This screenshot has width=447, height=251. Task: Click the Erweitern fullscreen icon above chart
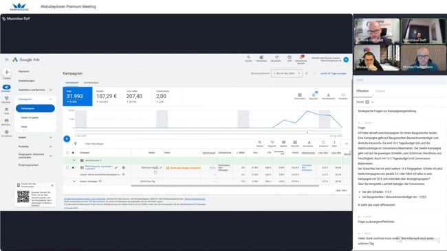tap(343, 95)
